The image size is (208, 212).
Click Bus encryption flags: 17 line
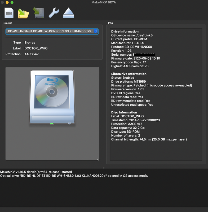click(129, 62)
